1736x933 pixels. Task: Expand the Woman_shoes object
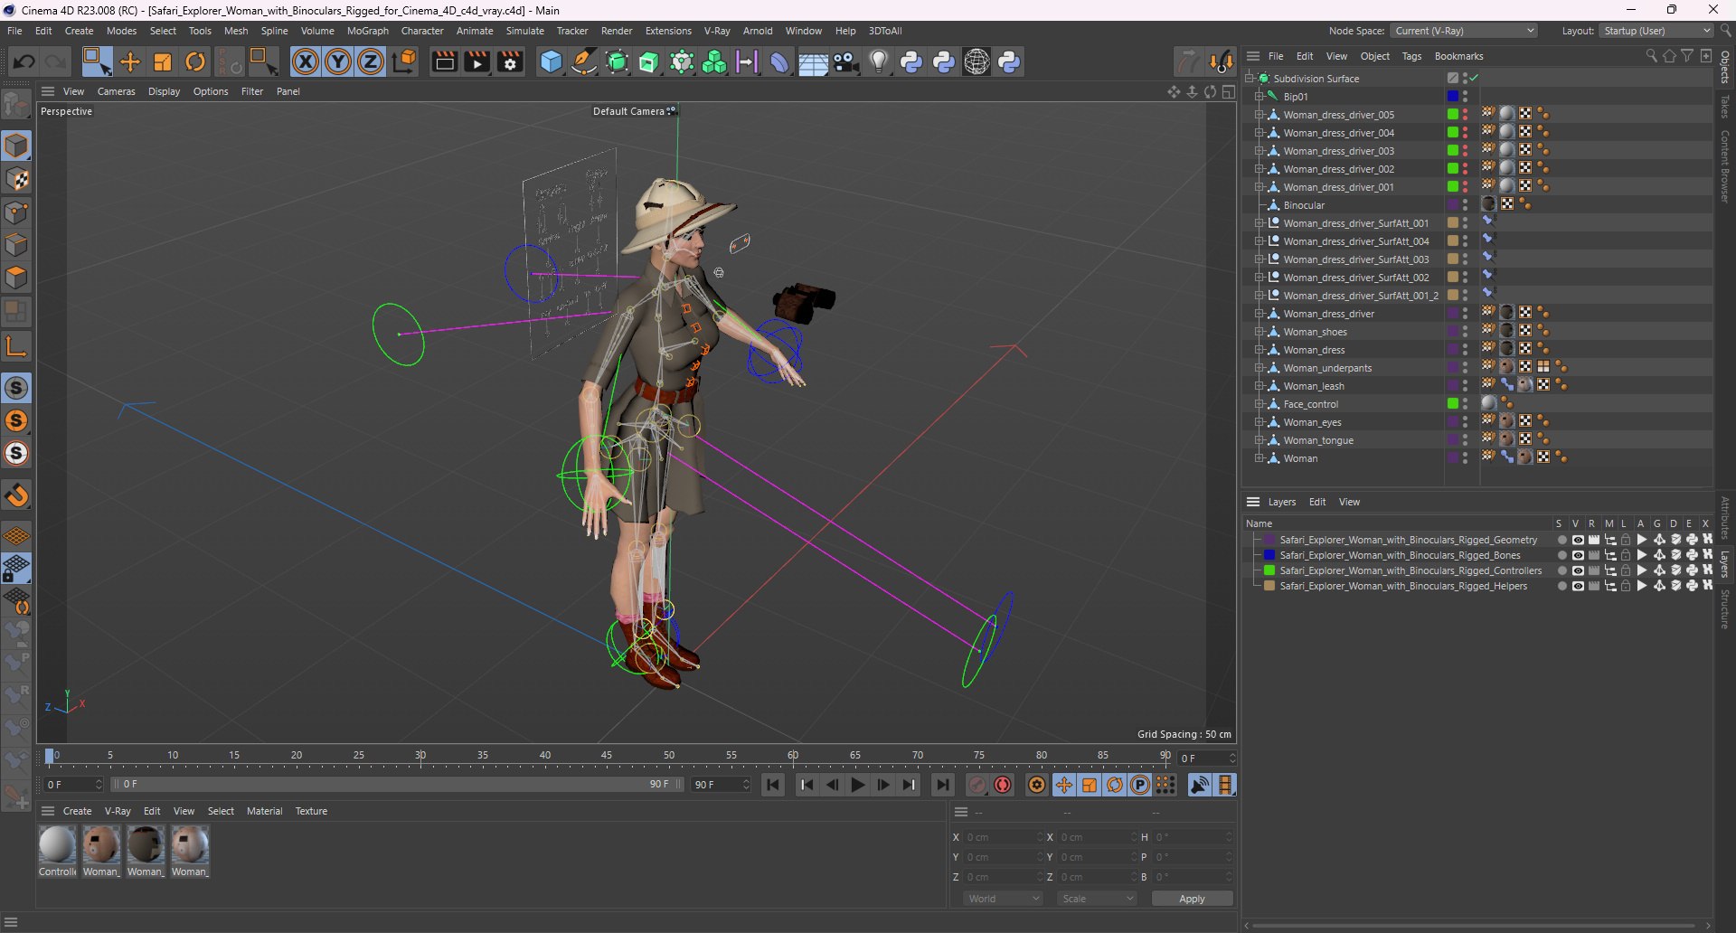(1259, 332)
